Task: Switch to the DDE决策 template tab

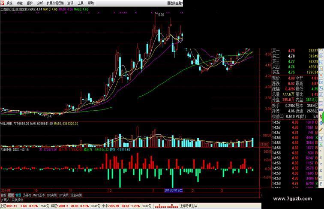Action: pyautogui.click(x=52, y=195)
